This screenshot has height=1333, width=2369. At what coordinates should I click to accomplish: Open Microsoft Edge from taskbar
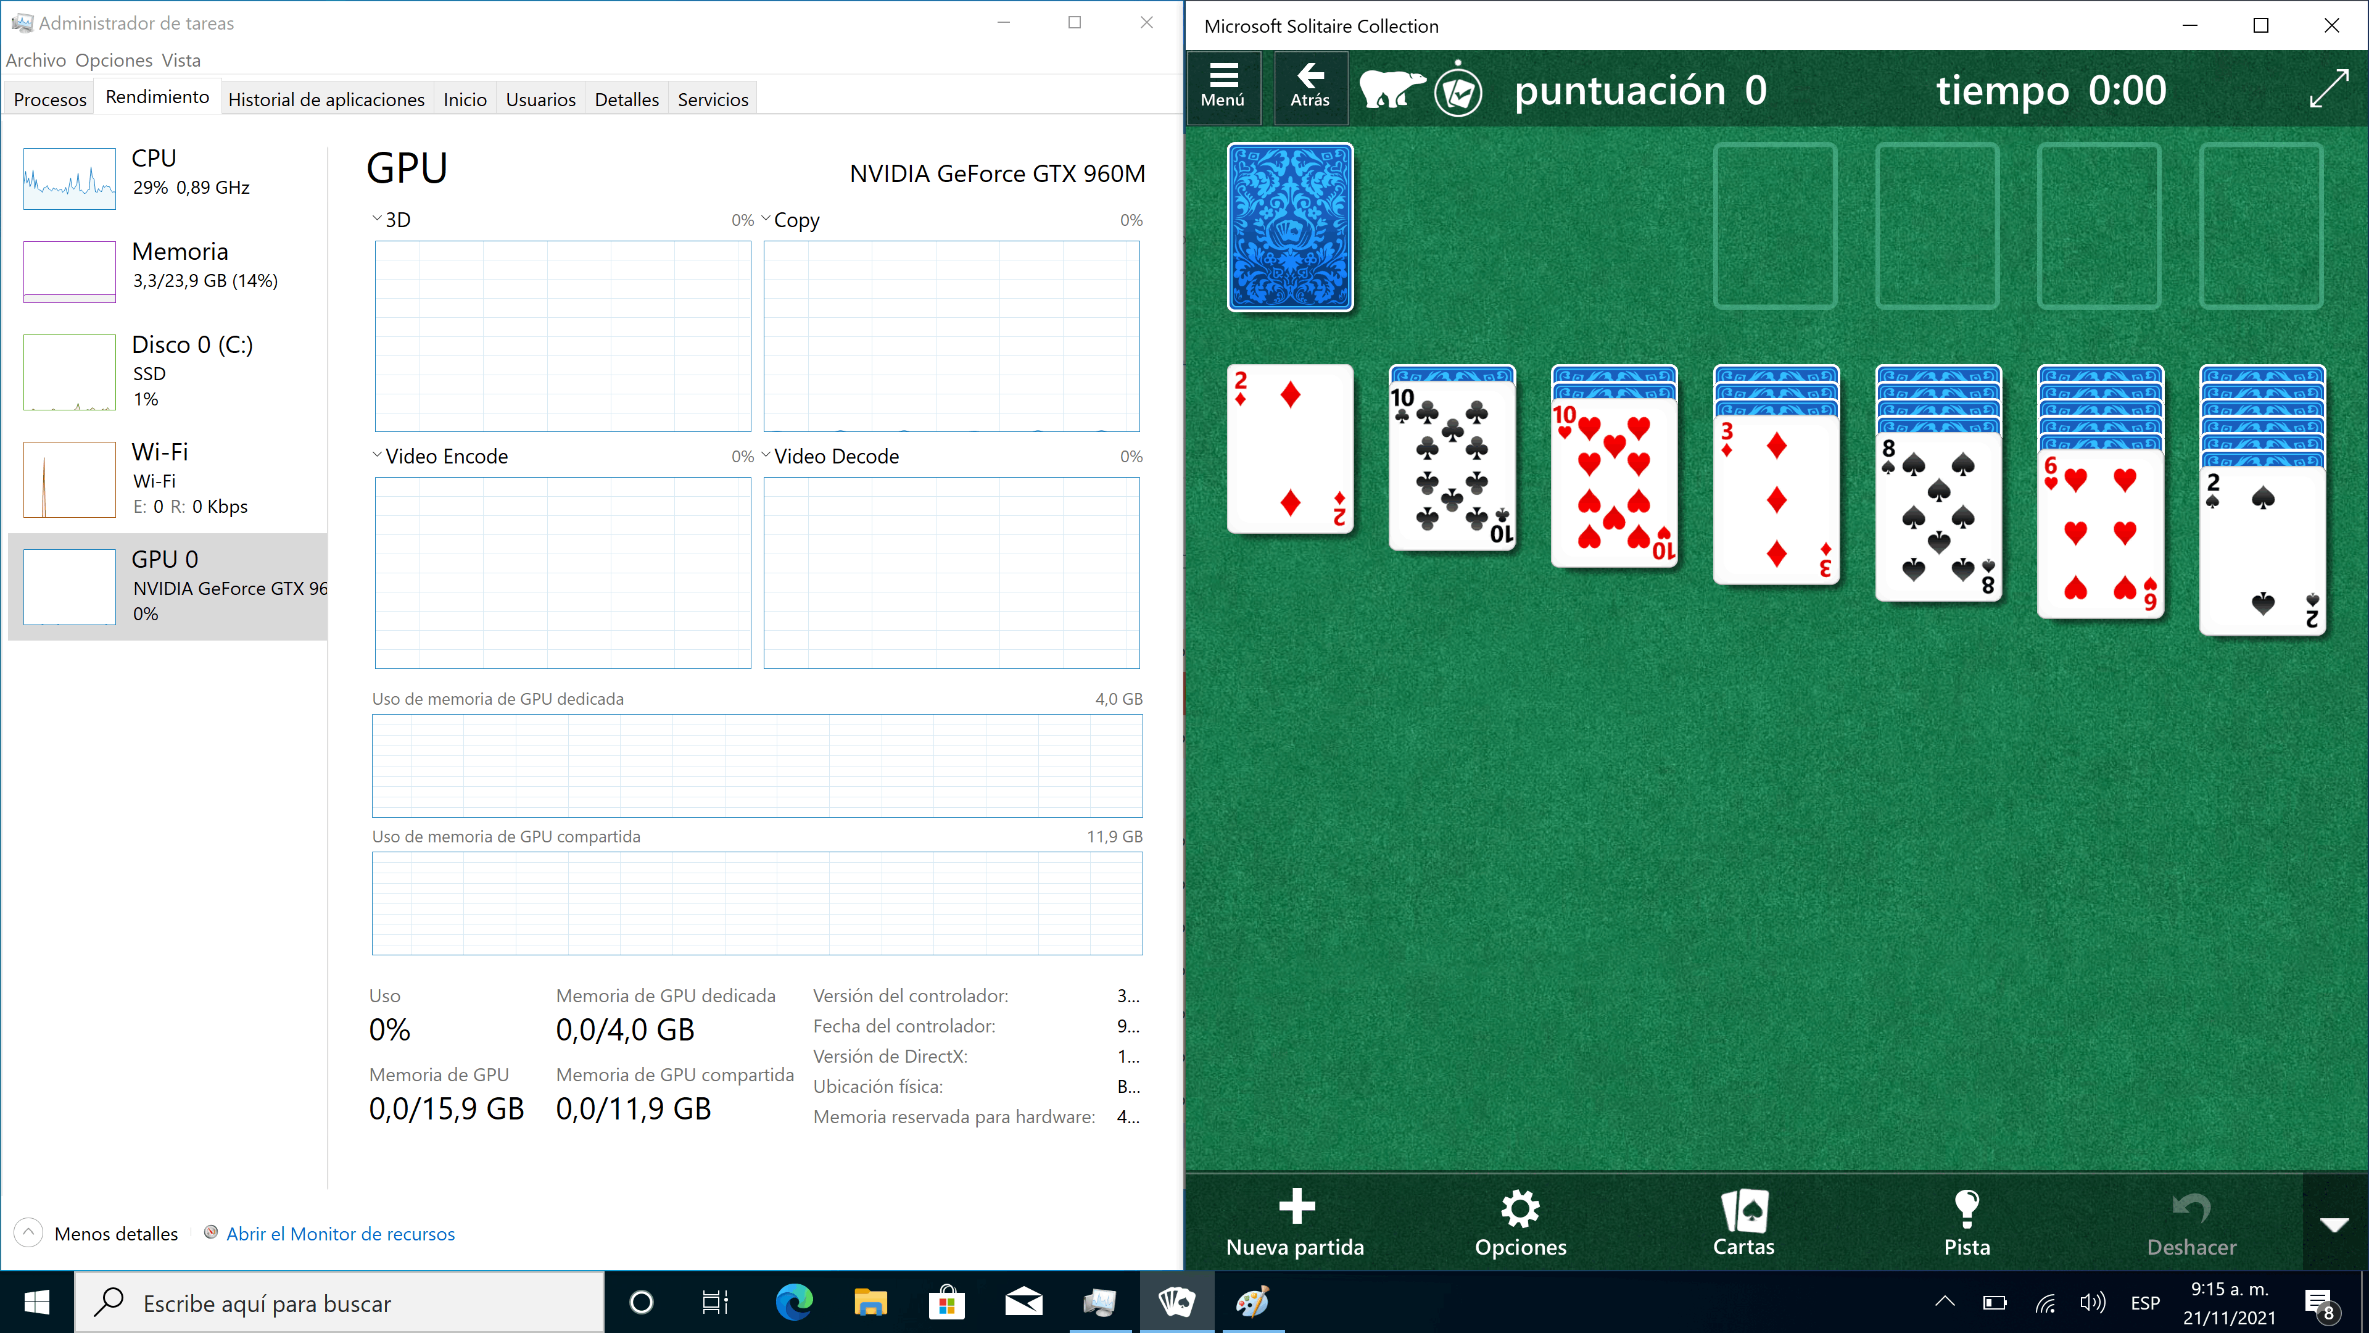click(793, 1302)
